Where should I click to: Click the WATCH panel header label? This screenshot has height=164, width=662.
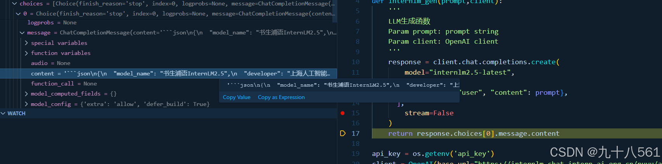tap(16, 113)
